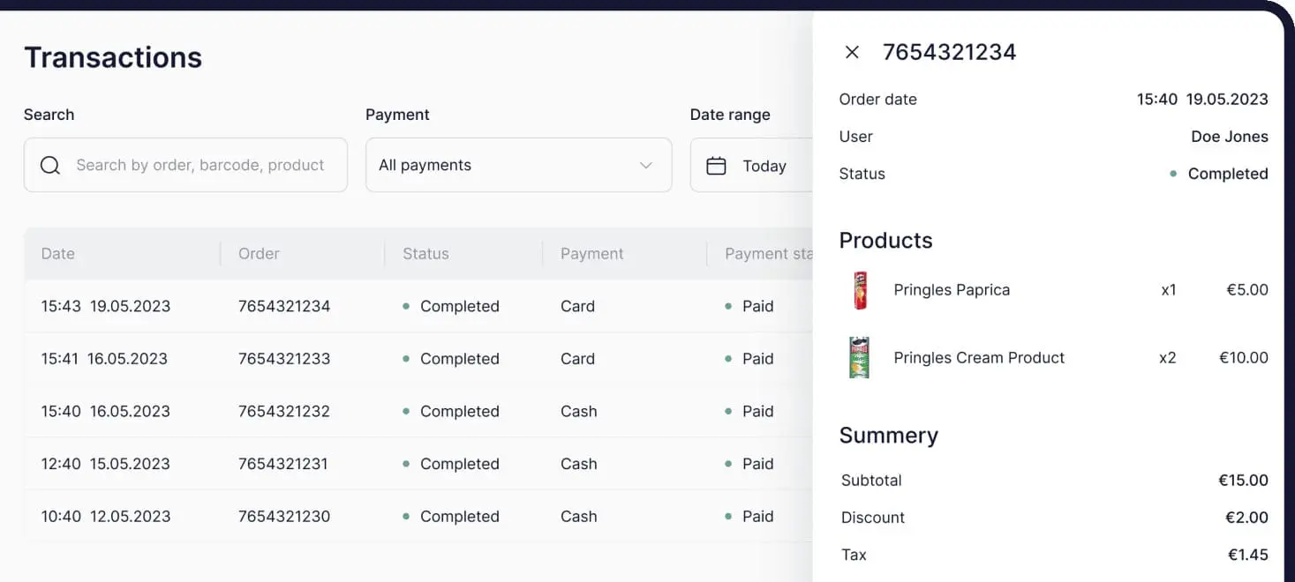Screen dimensions: 1295x582
Task: Close the order 7654321234 details panel
Action: (x=852, y=52)
